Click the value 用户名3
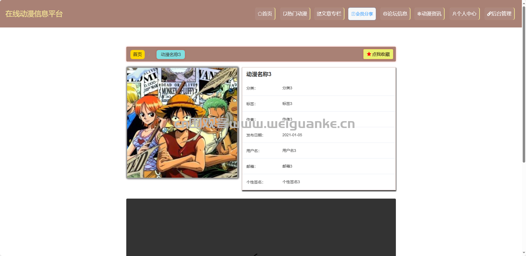 coord(289,151)
